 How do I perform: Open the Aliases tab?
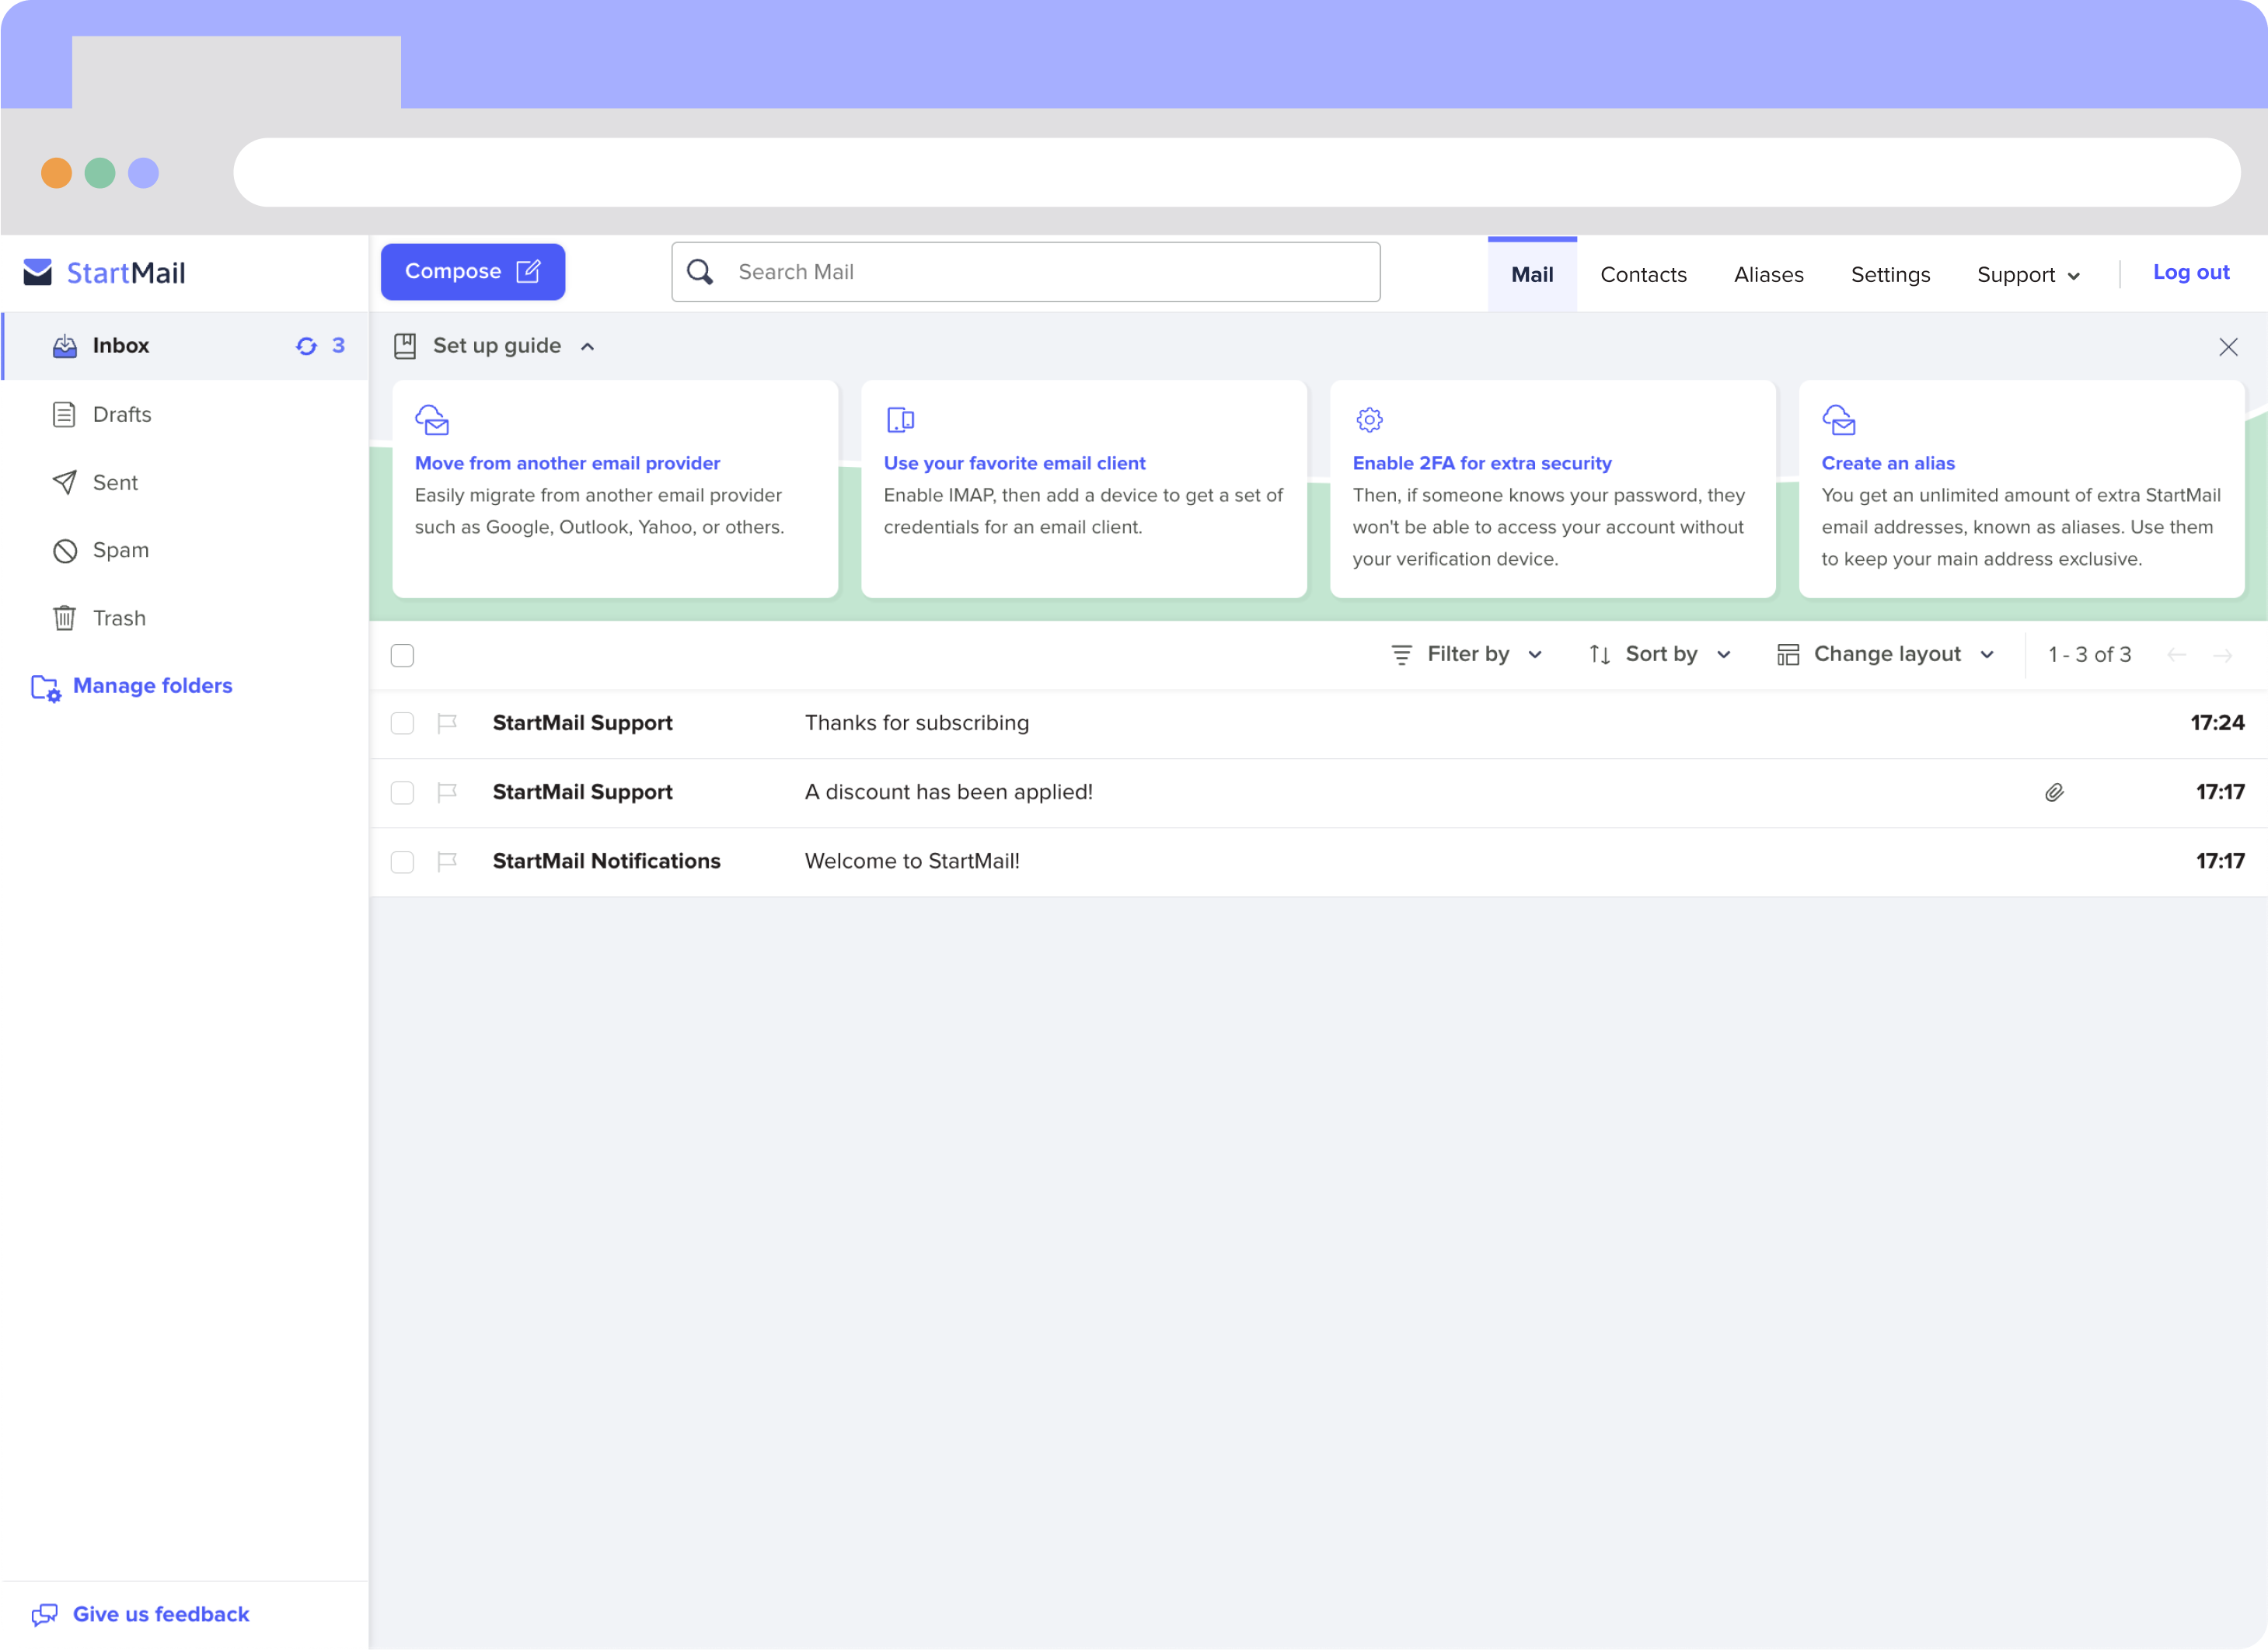(x=1768, y=273)
